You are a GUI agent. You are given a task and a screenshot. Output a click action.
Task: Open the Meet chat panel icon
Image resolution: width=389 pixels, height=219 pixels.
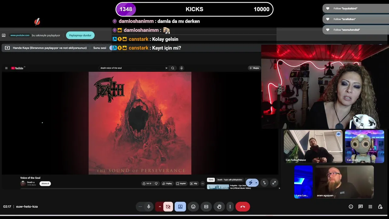point(360,207)
